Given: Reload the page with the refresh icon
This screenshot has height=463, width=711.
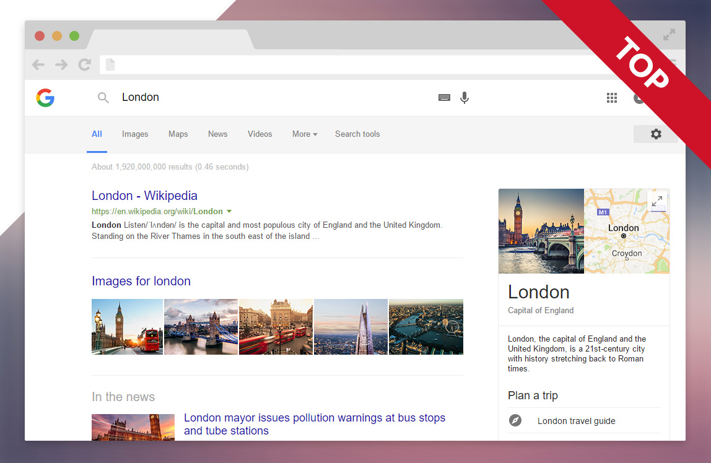Looking at the screenshot, I should point(84,65).
